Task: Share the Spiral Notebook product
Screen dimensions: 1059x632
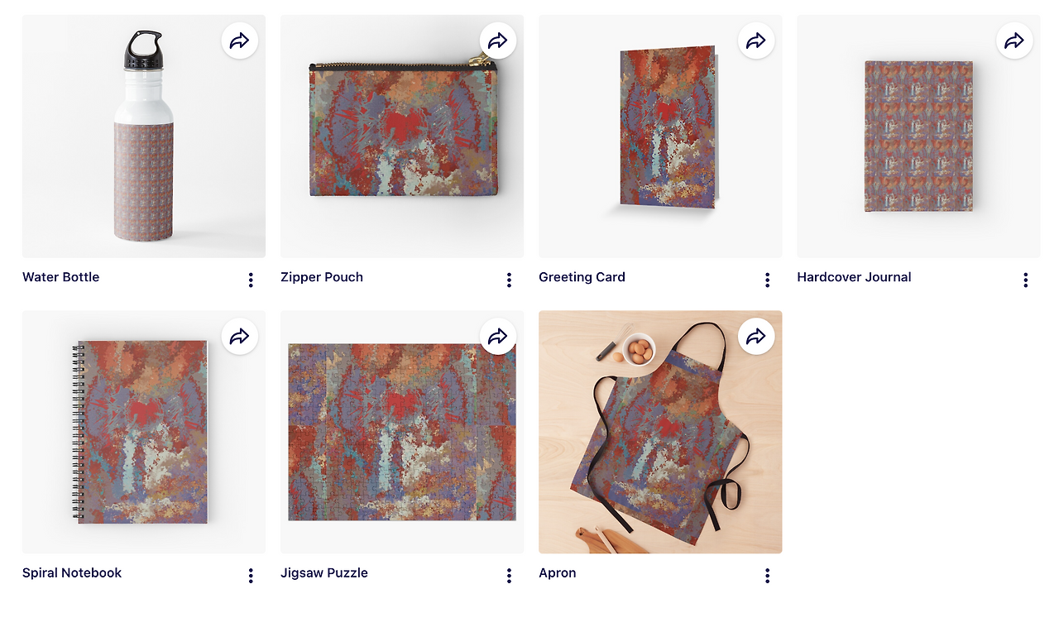Action: (x=240, y=336)
